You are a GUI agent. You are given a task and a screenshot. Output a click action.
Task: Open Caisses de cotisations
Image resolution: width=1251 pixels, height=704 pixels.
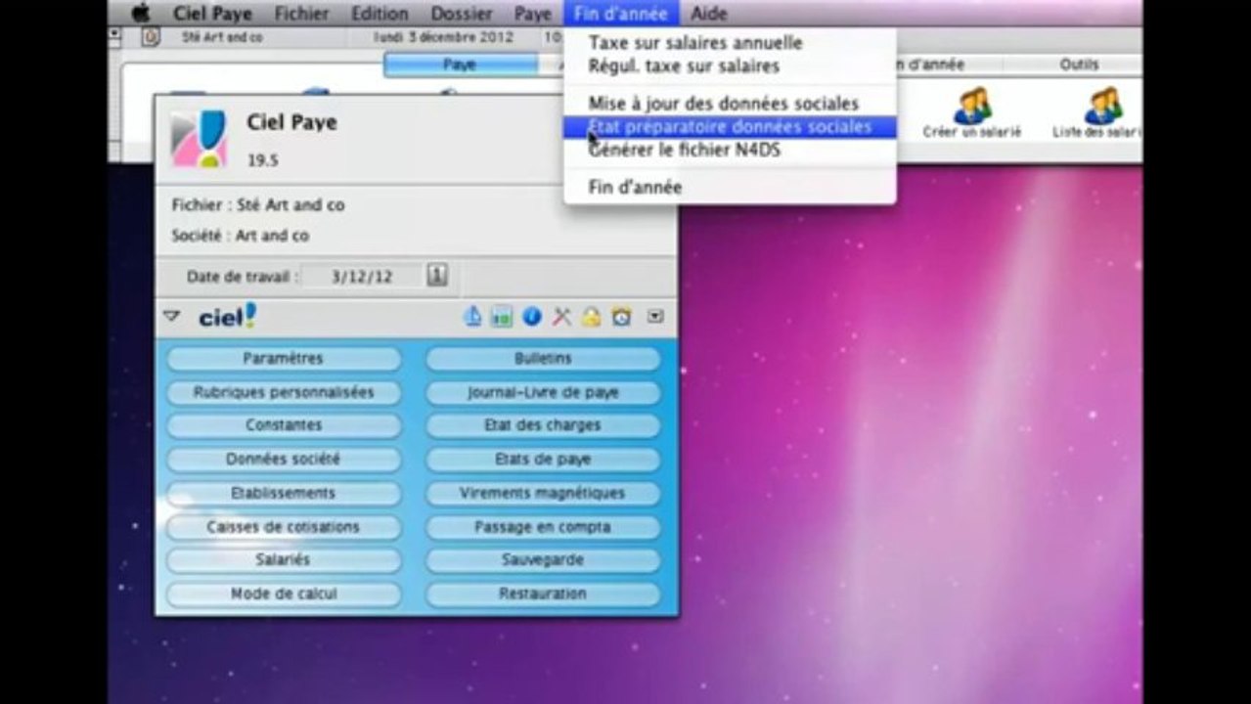[x=284, y=527]
